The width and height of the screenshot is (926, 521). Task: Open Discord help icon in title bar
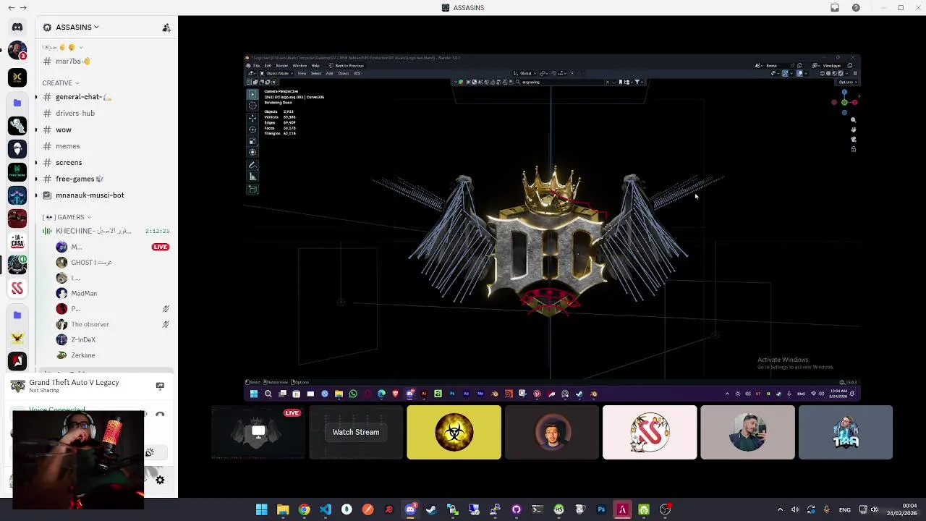tap(856, 8)
